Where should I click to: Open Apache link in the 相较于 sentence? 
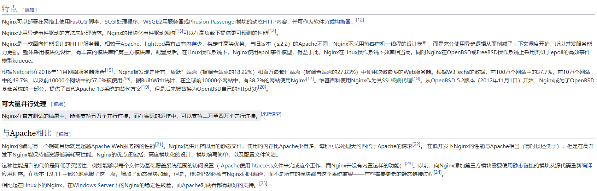130,44
